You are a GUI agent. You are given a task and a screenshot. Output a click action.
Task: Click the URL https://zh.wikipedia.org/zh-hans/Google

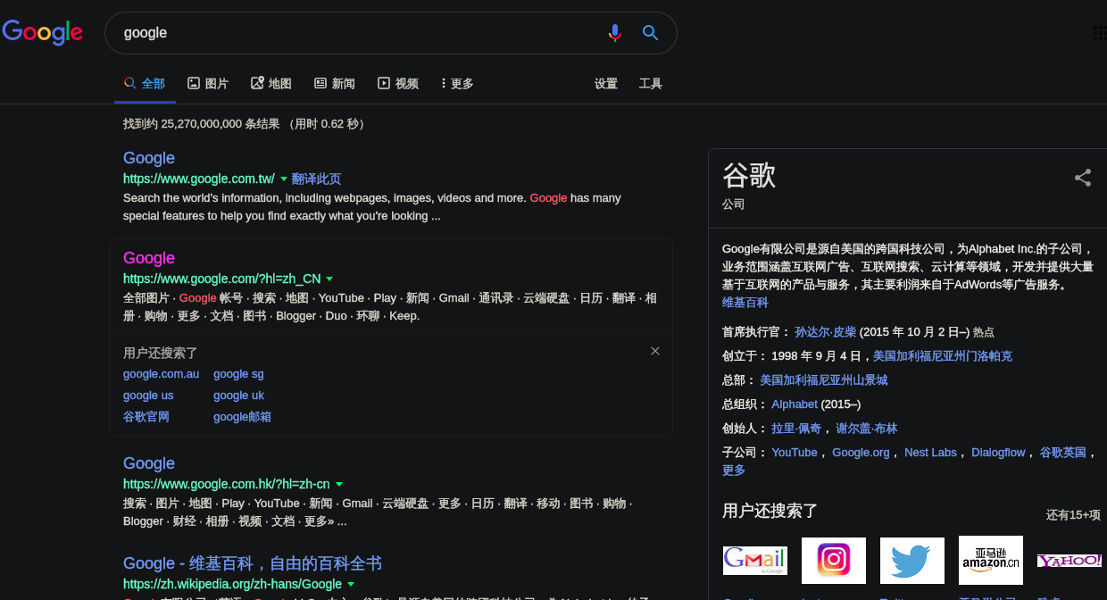[233, 584]
